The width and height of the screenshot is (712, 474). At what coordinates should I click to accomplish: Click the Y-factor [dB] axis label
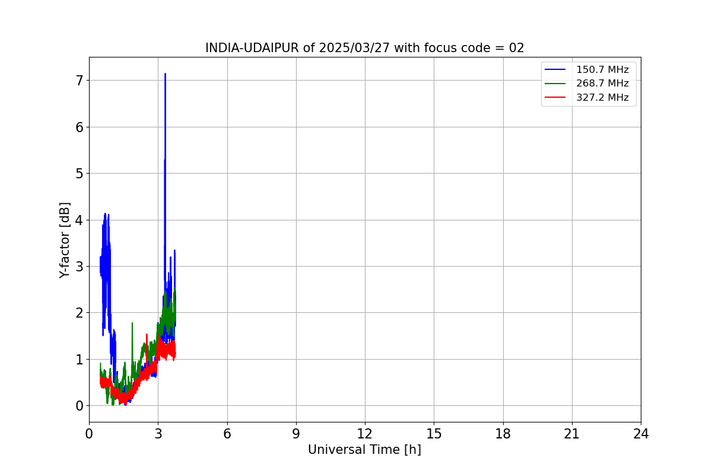(x=65, y=240)
